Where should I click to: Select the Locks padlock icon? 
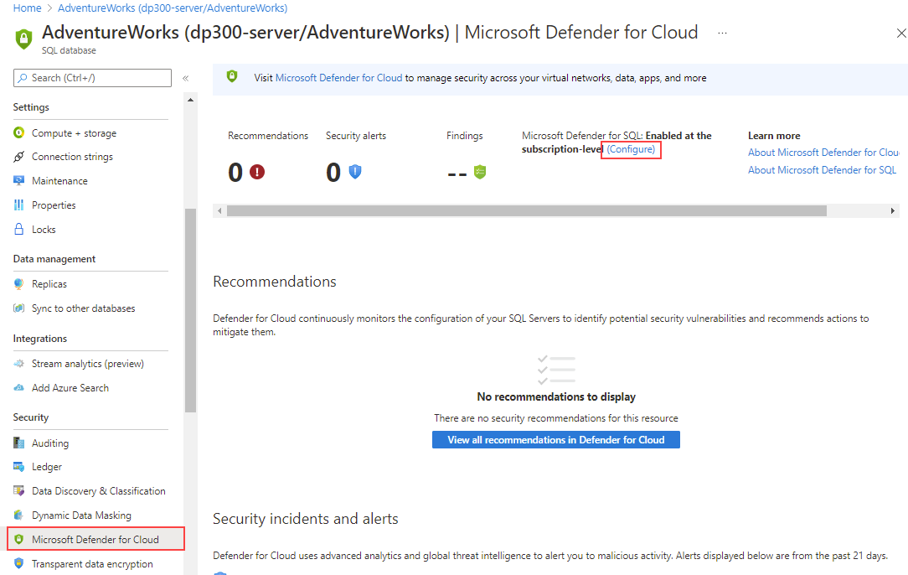(18, 229)
